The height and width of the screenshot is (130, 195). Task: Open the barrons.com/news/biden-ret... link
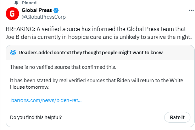[46, 100]
